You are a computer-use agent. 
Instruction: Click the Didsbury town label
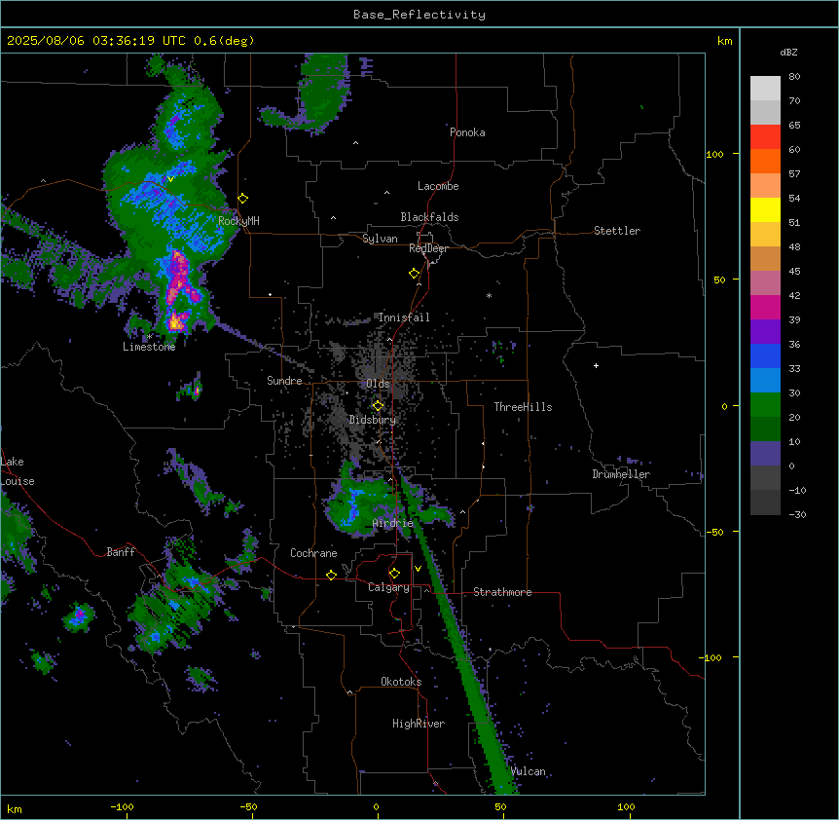tap(373, 420)
